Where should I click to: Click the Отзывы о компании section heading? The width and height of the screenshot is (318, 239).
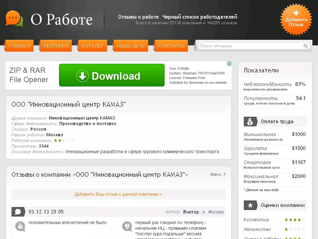coord(100,175)
